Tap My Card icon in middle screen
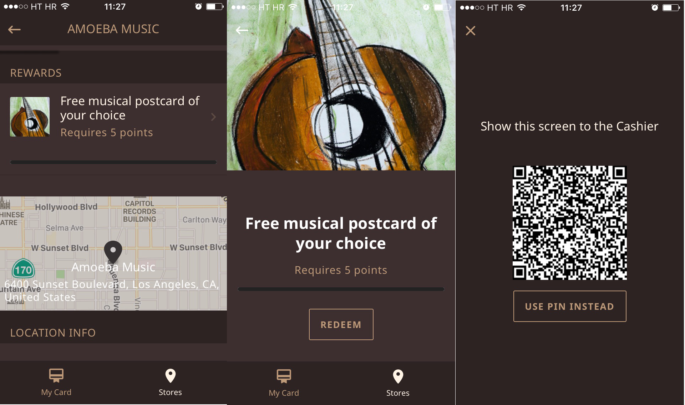This screenshot has height=405, width=685. pyautogui.click(x=284, y=376)
